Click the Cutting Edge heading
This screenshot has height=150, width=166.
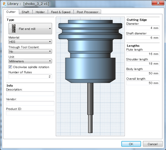[x=137, y=20]
